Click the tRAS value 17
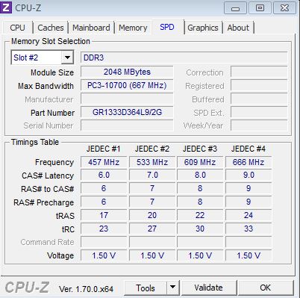This screenshot has height=298, width=300. click(104, 215)
